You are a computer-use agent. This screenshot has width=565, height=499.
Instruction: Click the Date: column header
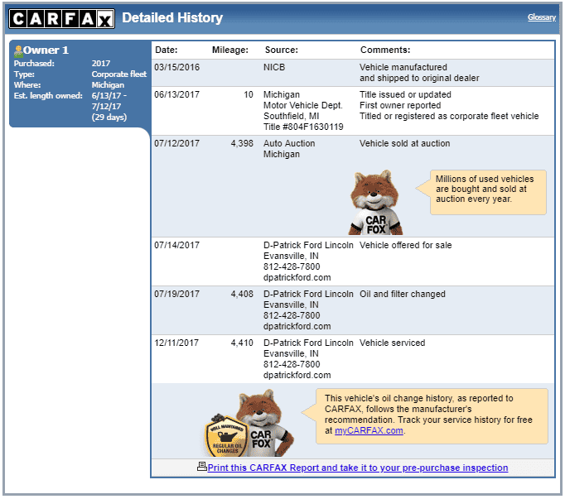(167, 50)
